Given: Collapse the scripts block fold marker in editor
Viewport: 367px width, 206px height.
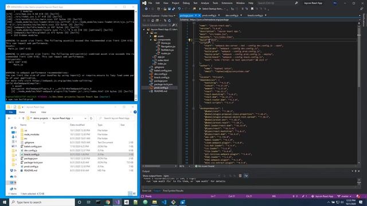Looking at the screenshot, I should coord(193,43).
